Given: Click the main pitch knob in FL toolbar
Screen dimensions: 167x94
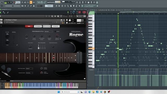Looking at the screenshot, I should [x=2, y=6].
